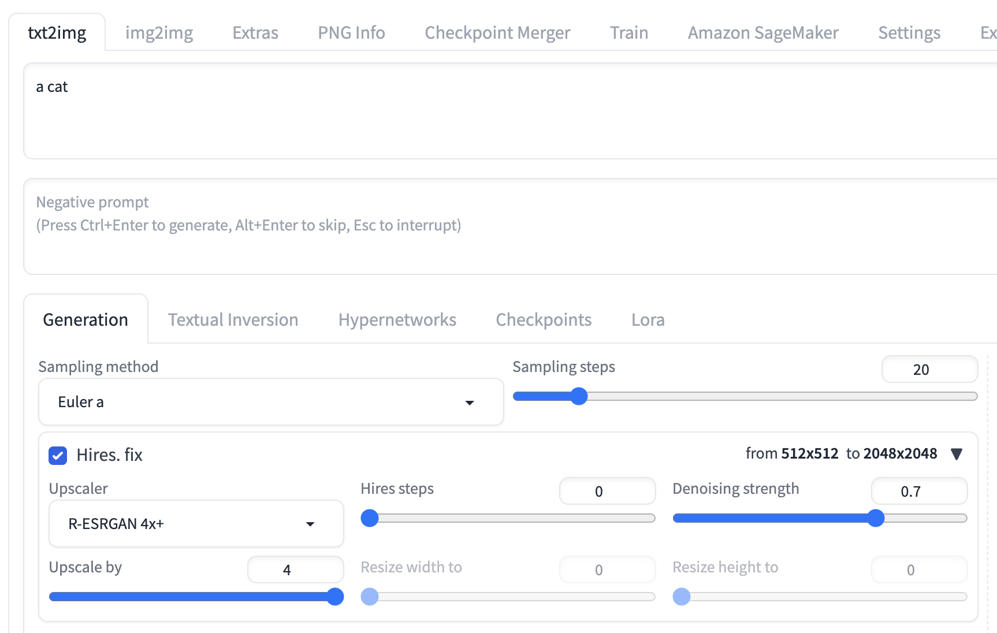Image resolution: width=997 pixels, height=633 pixels.
Task: Switch to the img2img tab
Action: tap(159, 33)
